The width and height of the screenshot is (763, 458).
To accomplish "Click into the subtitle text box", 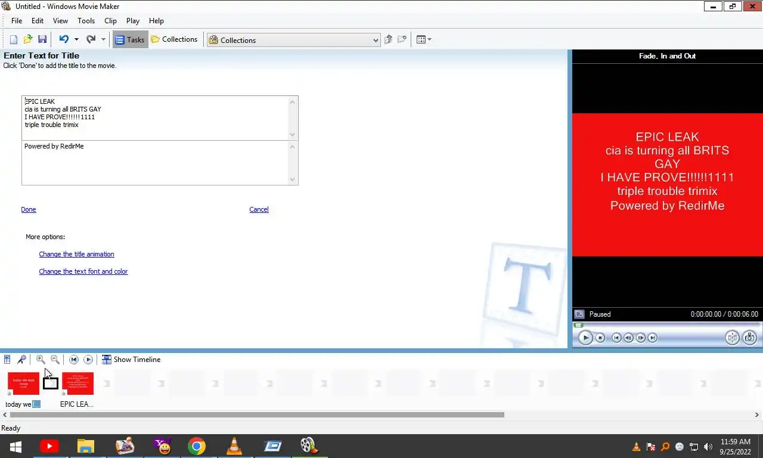I will [155, 163].
